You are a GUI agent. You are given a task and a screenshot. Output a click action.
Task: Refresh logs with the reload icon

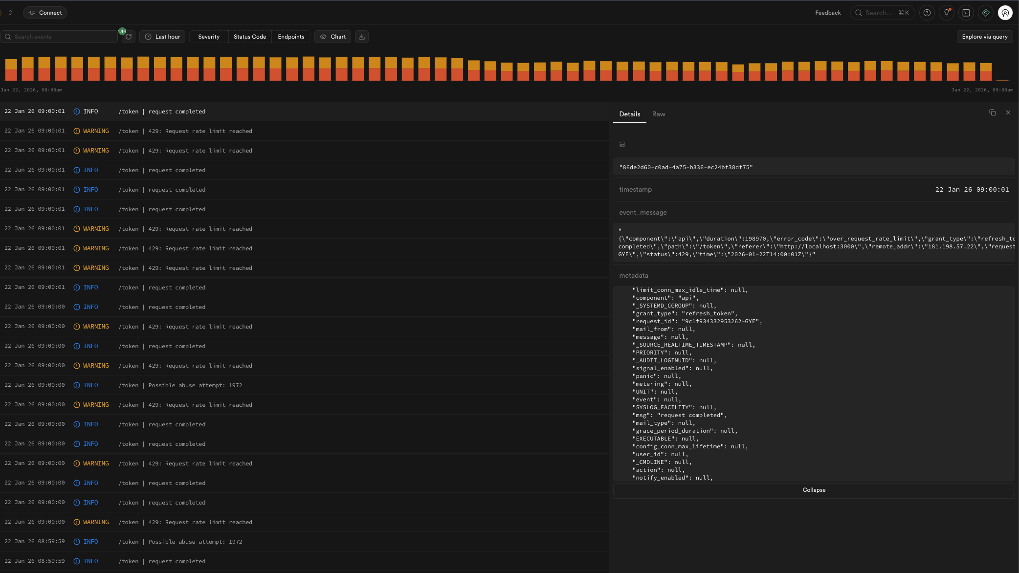pos(129,37)
